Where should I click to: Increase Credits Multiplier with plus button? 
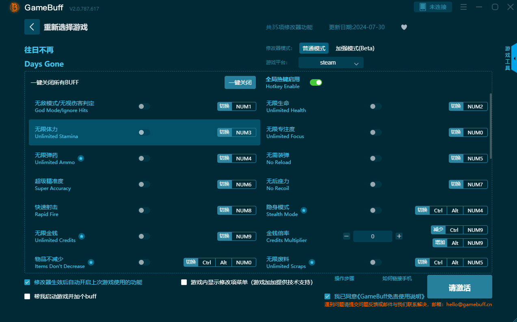tap(399, 236)
